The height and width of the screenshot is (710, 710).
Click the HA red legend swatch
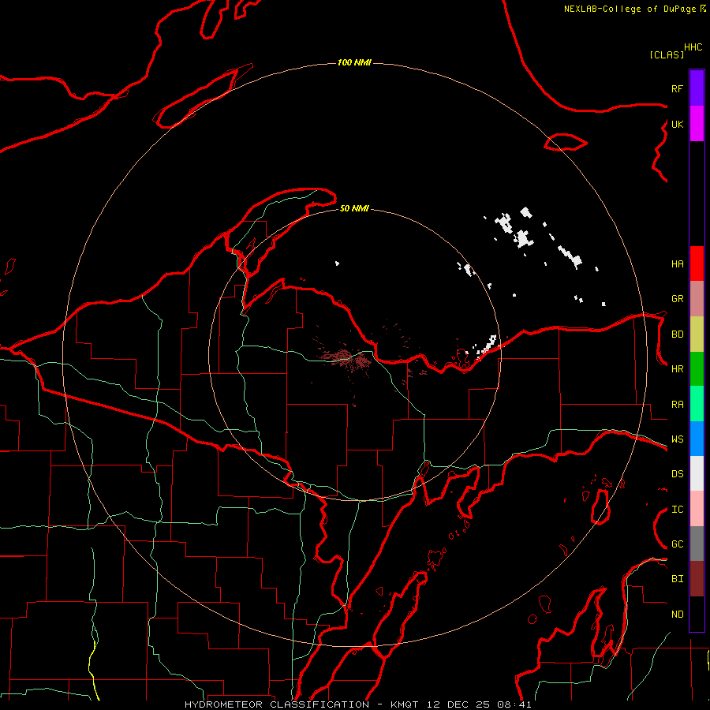(x=697, y=263)
